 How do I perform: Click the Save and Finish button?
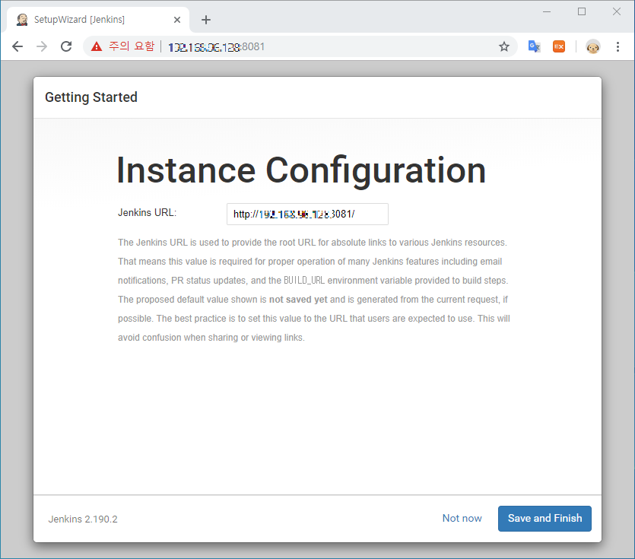click(x=545, y=519)
